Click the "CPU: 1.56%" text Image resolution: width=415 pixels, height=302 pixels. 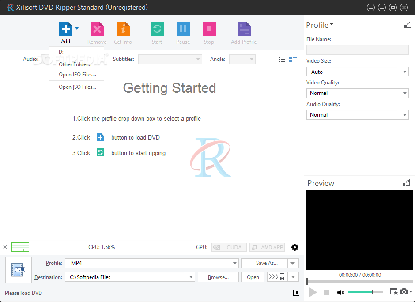click(x=102, y=247)
